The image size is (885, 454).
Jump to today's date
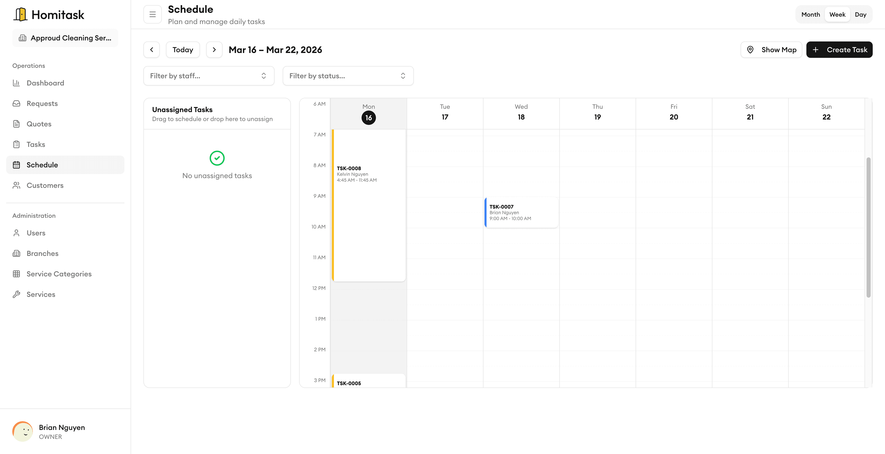coord(183,49)
